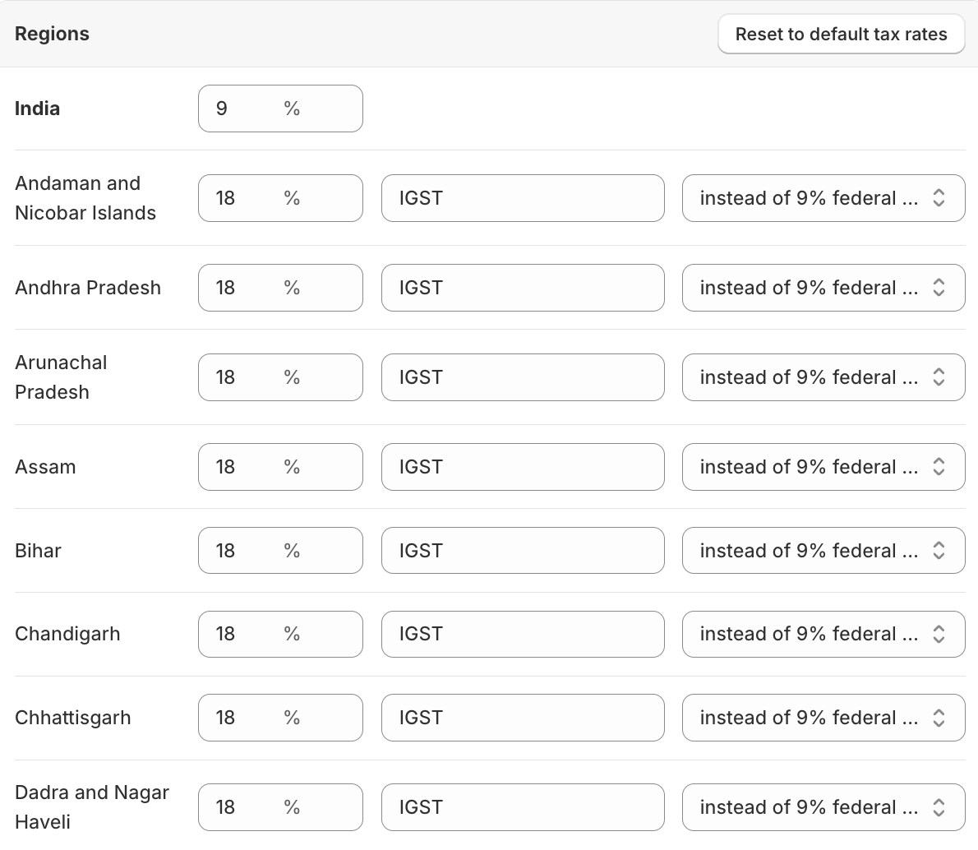Edit Andhra Pradesh IGST name field

point(523,288)
